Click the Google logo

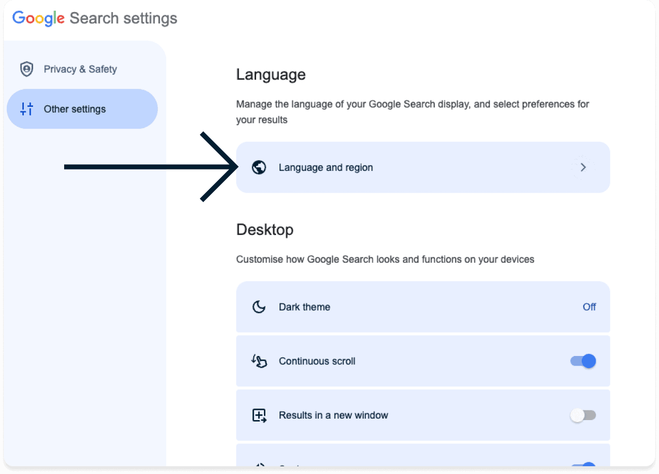pyautogui.click(x=38, y=18)
